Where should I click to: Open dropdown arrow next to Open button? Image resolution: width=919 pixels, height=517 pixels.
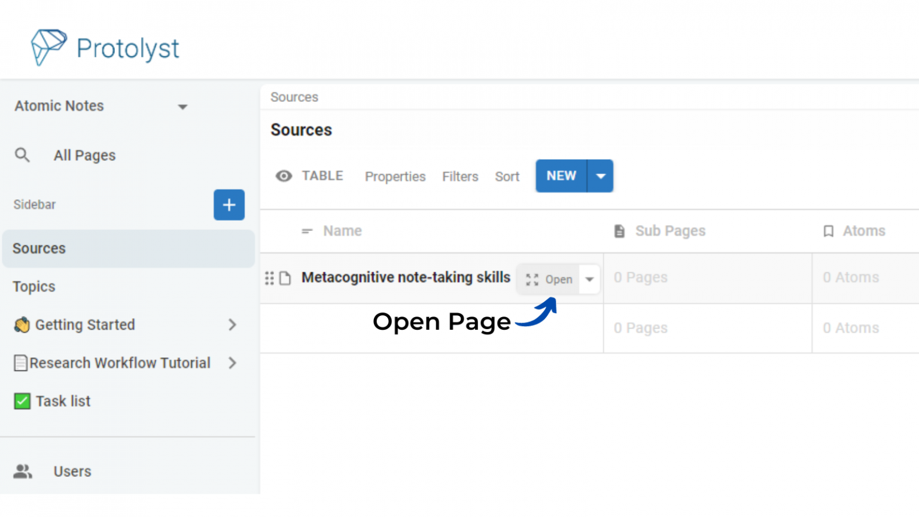589,279
